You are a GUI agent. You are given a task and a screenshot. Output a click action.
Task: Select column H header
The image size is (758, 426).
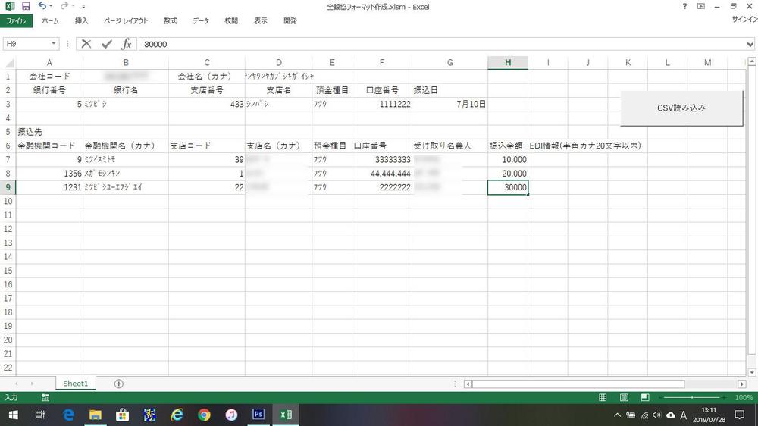[508, 62]
